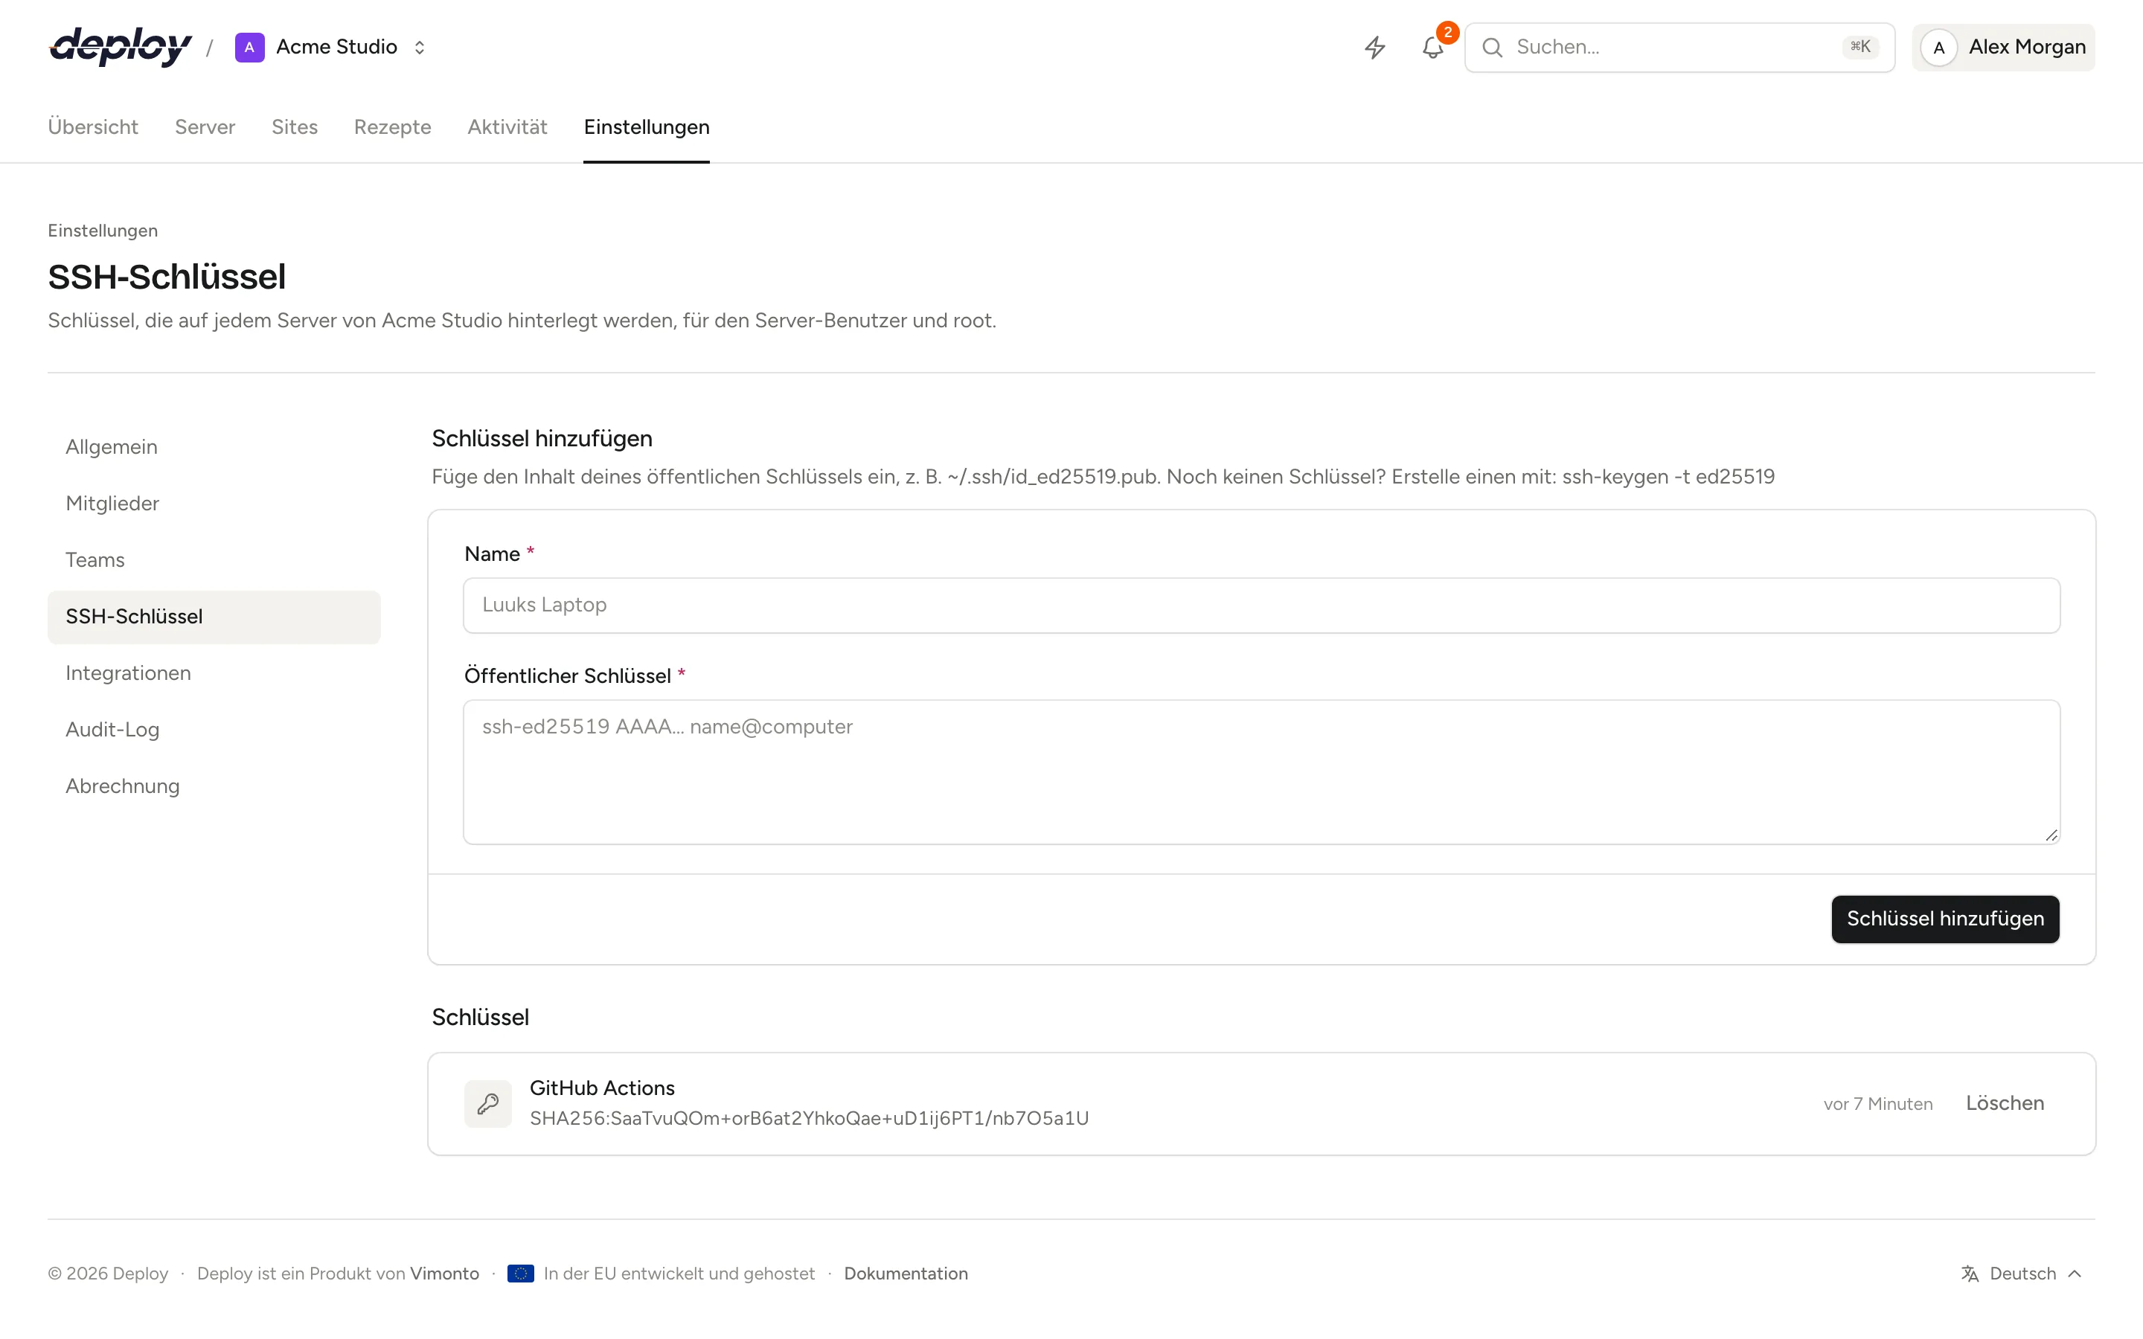Open the Aktivität tab
This screenshot has width=2143, height=1339.
pyautogui.click(x=507, y=126)
